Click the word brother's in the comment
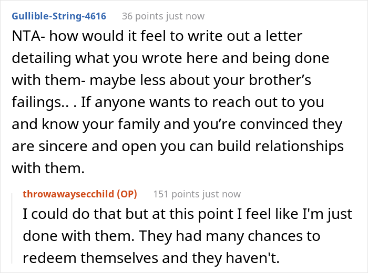 [x=280, y=80]
